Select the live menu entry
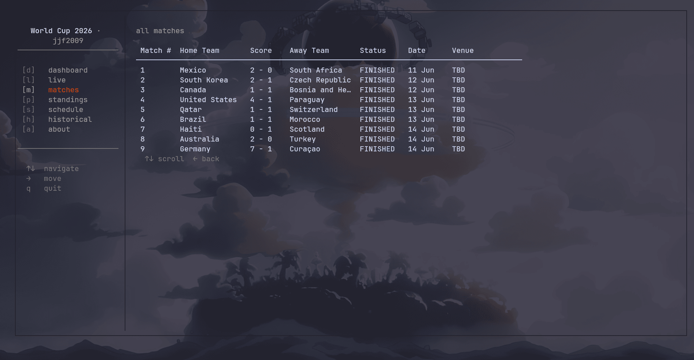The height and width of the screenshot is (360, 694). 57,80
